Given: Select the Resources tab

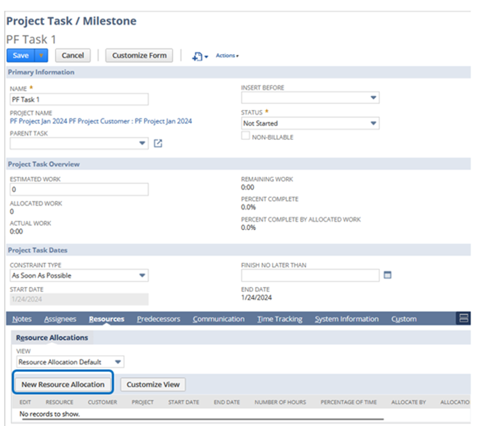Looking at the screenshot, I should tap(107, 319).
